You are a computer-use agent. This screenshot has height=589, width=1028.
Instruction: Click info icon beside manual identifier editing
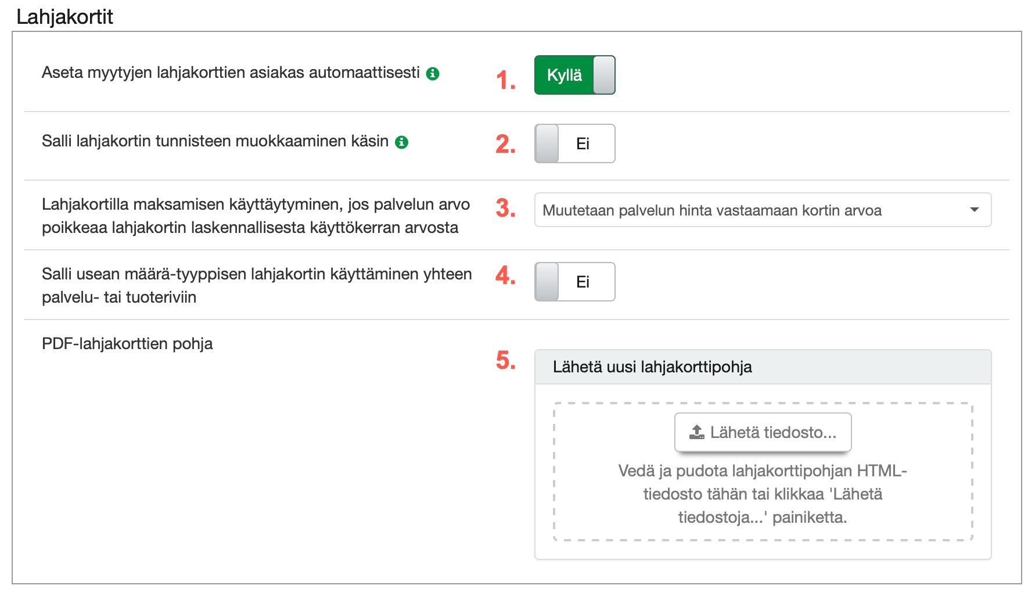(x=401, y=142)
